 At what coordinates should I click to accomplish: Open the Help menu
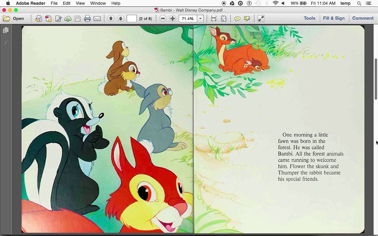click(x=116, y=3)
